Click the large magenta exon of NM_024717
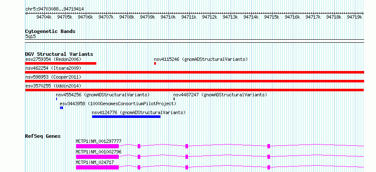The image size is (376, 172). [97, 167]
